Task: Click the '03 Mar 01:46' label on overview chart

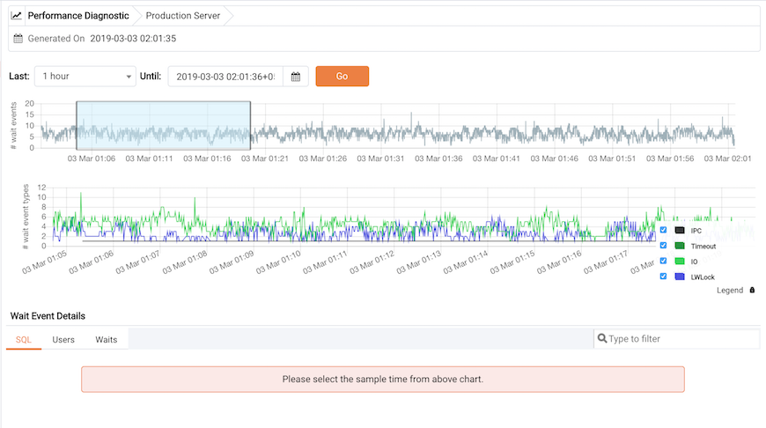Action: click(554, 159)
